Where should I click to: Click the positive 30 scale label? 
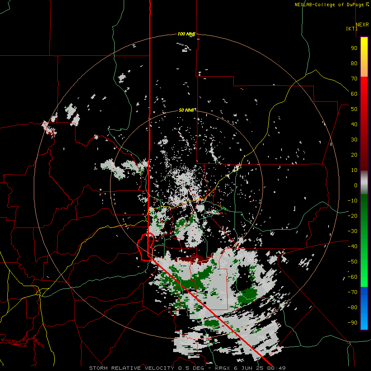pos(354,140)
